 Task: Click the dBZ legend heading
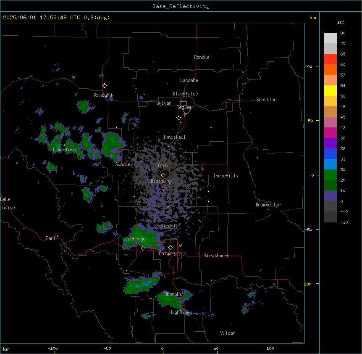point(340,23)
